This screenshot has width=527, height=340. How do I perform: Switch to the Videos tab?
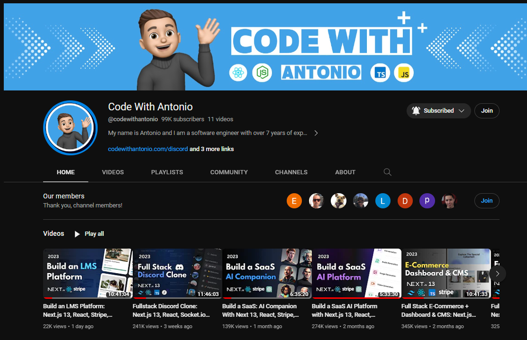click(x=113, y=172)
